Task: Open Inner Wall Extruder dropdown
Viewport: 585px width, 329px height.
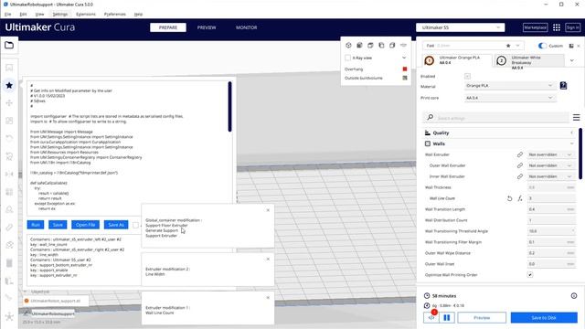Action: click(550, 176)
